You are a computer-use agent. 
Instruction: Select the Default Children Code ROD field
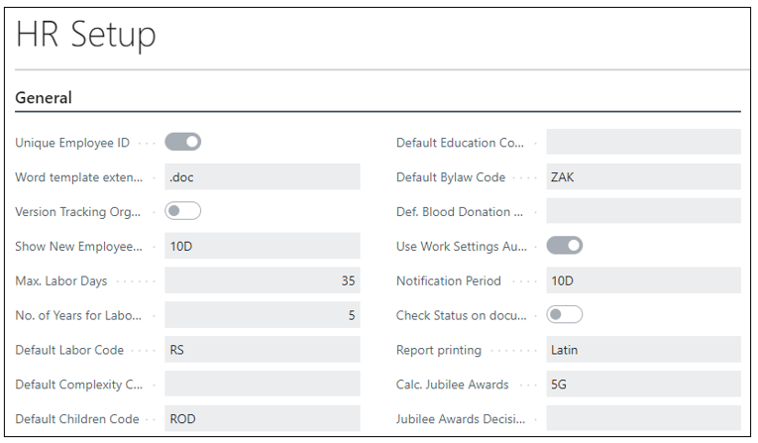click(x=262, y=418)
